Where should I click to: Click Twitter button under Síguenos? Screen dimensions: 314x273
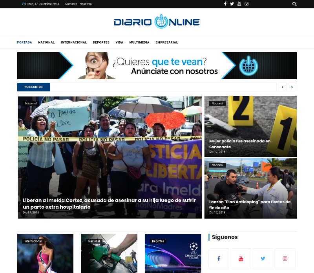[263, 258]
